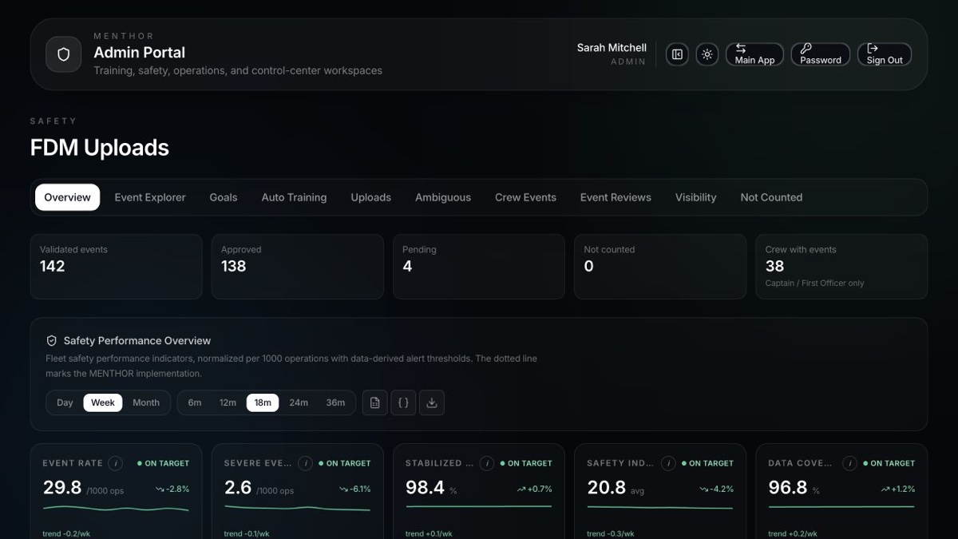Viewport: 958px width, 539px height.
Task: Toggle the sidebar panel icon
Action: click(x=677, y=54)
